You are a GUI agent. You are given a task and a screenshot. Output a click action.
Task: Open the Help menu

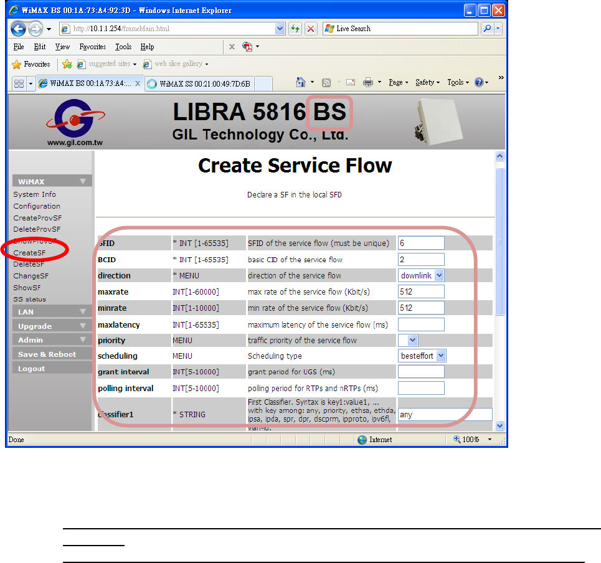click(x=147, y=47)
